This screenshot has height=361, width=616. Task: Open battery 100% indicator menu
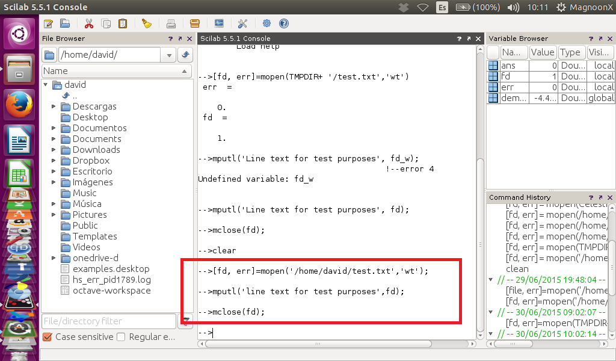point(478,7)
